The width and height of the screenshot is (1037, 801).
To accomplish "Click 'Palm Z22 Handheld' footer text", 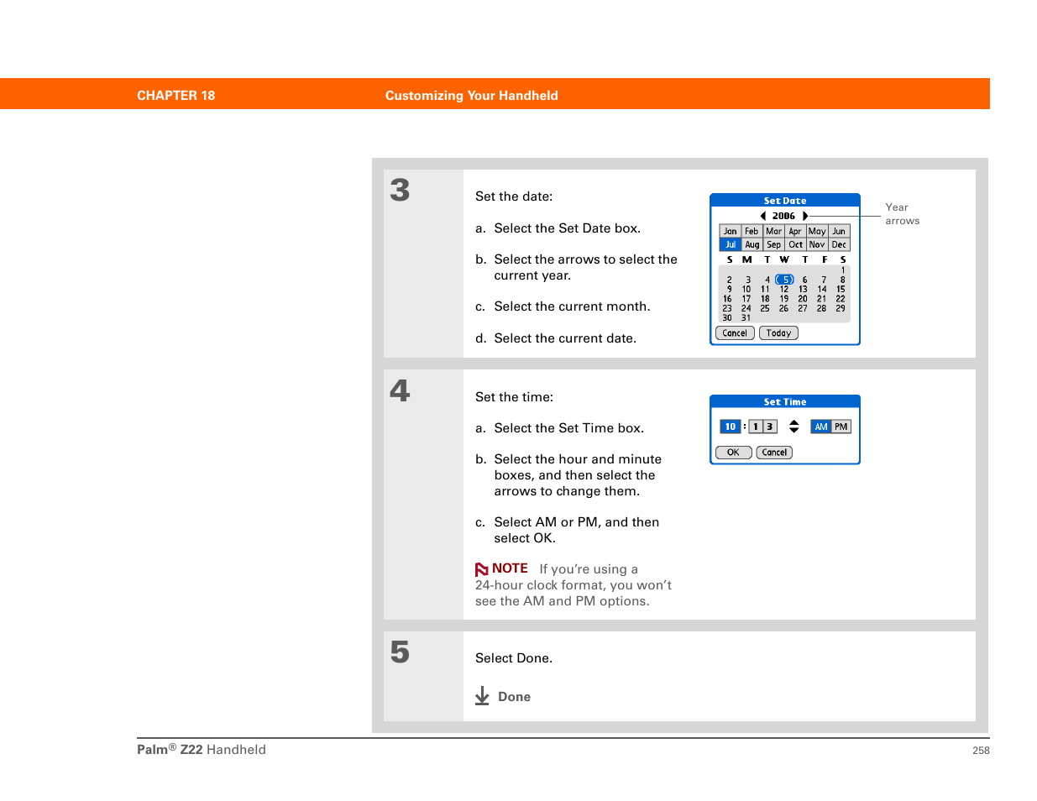I will [x=202, y=750].
